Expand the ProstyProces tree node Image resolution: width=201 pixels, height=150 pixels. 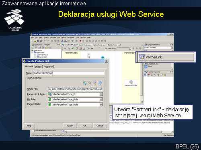35,55
